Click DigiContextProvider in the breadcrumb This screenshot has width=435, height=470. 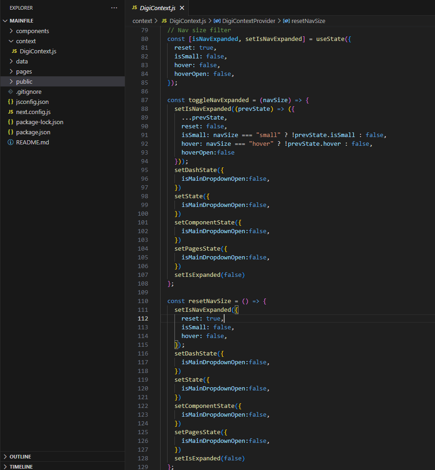(249, 21)
